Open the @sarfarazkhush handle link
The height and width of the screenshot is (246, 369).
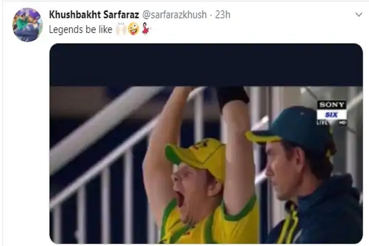pos(174,15)
